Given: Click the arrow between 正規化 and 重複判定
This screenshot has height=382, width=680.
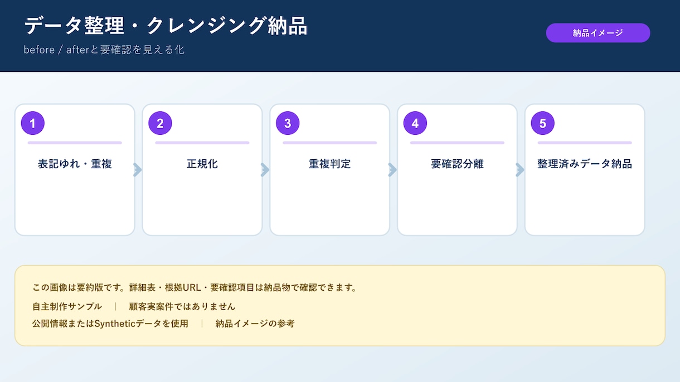Looking at the screenshot, I should click(x=265, y=170).
